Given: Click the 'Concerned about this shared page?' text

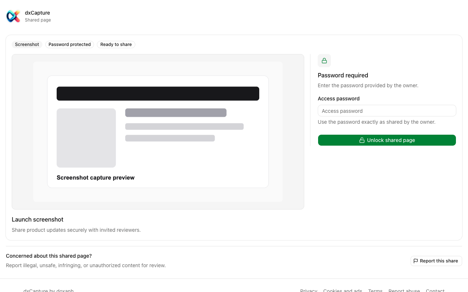Looking at the screenshot, I should point(49,256).
